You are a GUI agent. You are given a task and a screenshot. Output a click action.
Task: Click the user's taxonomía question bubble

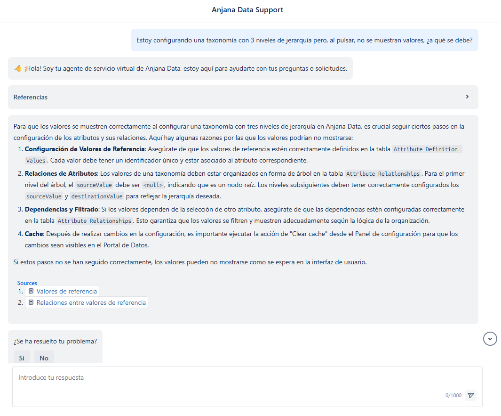(305, 40)
